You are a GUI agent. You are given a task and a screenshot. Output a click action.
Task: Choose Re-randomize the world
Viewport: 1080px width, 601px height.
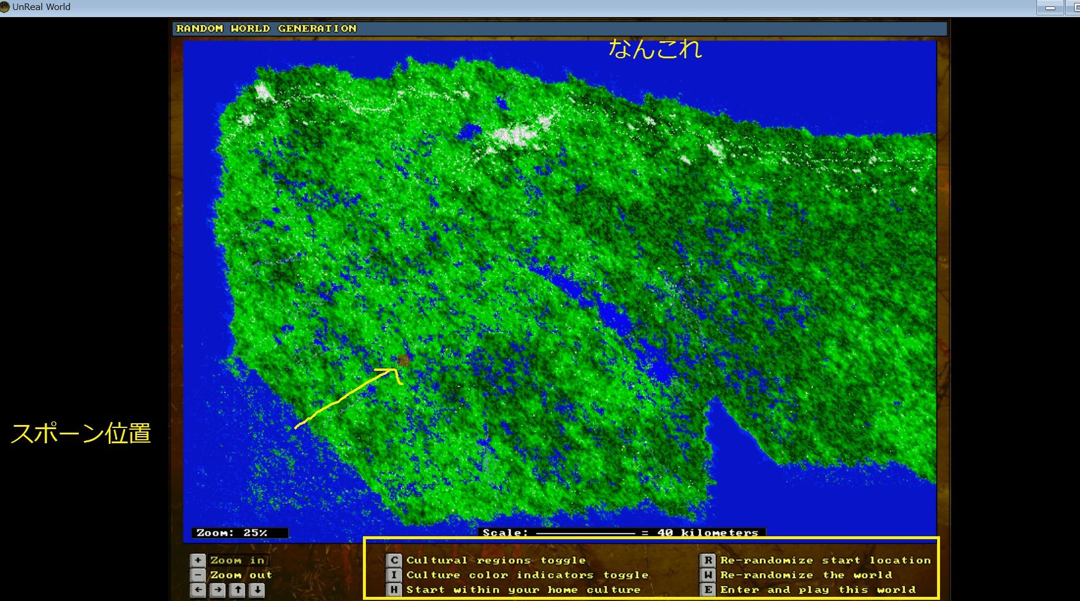point(806,575)
